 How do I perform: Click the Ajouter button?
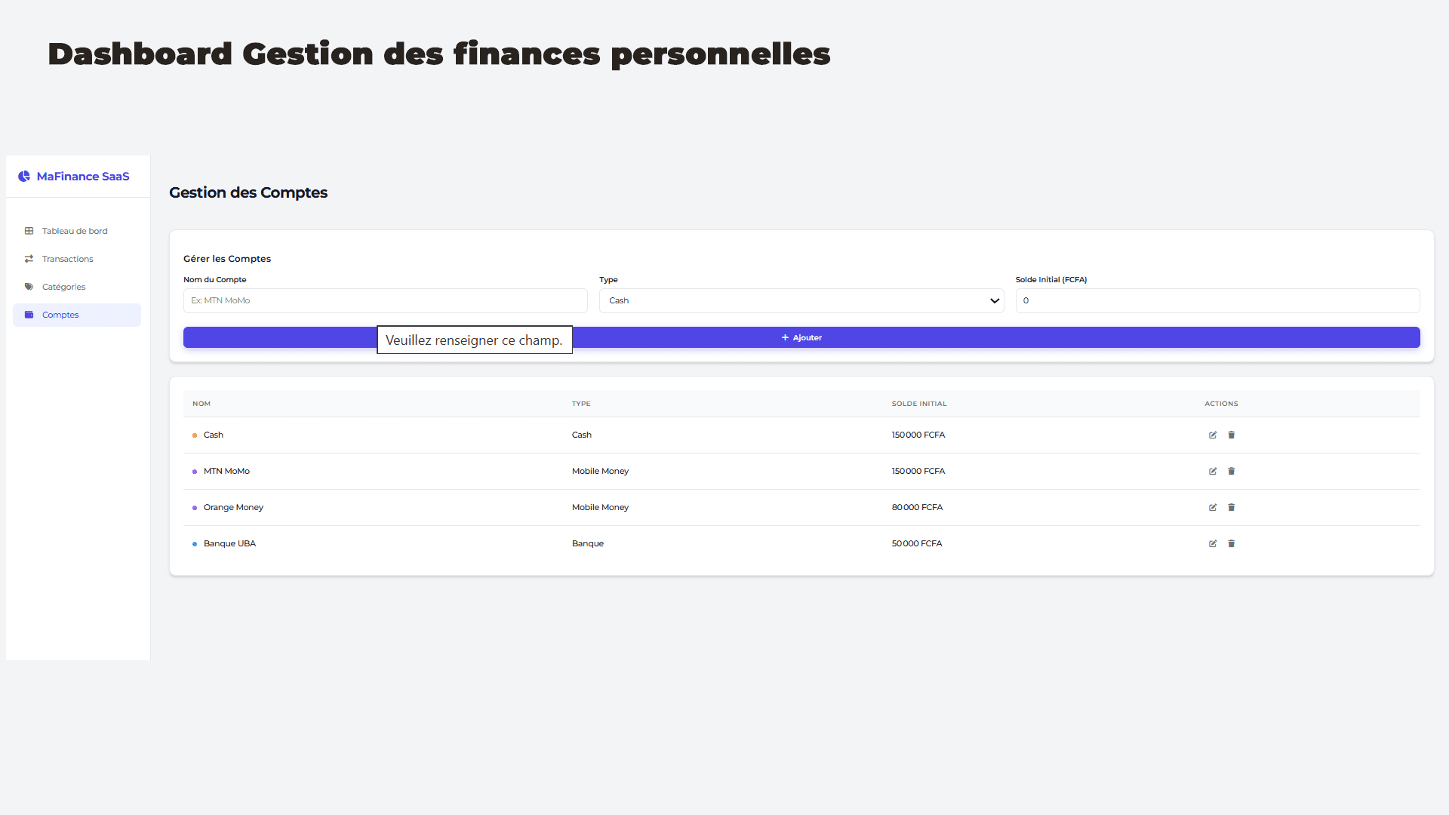[x=801, y=337]
